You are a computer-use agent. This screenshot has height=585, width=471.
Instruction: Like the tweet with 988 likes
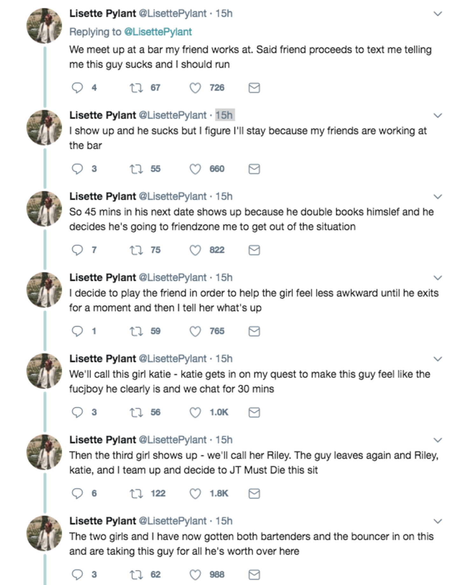tap(195, 575)
